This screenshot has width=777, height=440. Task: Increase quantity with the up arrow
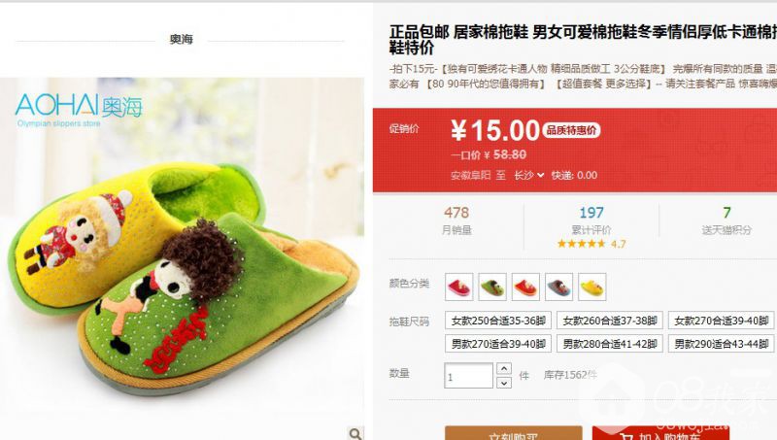click(x=504, y=369)
